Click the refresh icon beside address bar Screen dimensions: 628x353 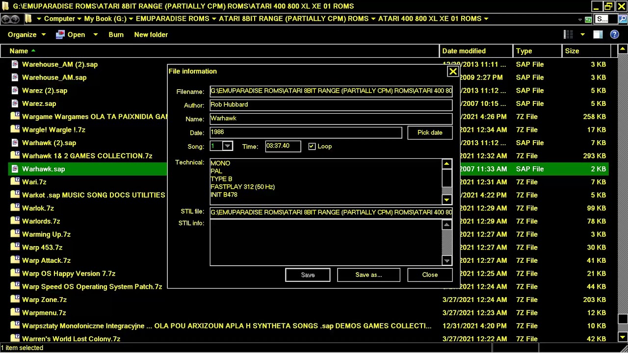(588, 19)
